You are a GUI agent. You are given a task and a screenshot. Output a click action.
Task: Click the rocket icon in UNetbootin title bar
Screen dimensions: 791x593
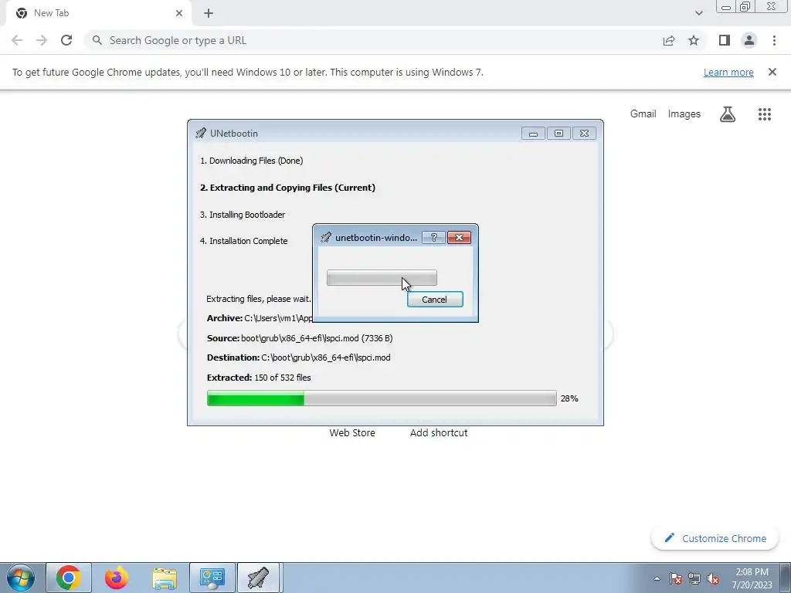point(201,133)
